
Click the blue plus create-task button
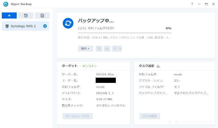point(9,15)
